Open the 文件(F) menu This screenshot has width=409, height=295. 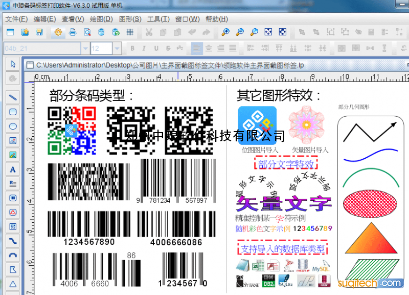pyautogui.click(x=16, y=19)
